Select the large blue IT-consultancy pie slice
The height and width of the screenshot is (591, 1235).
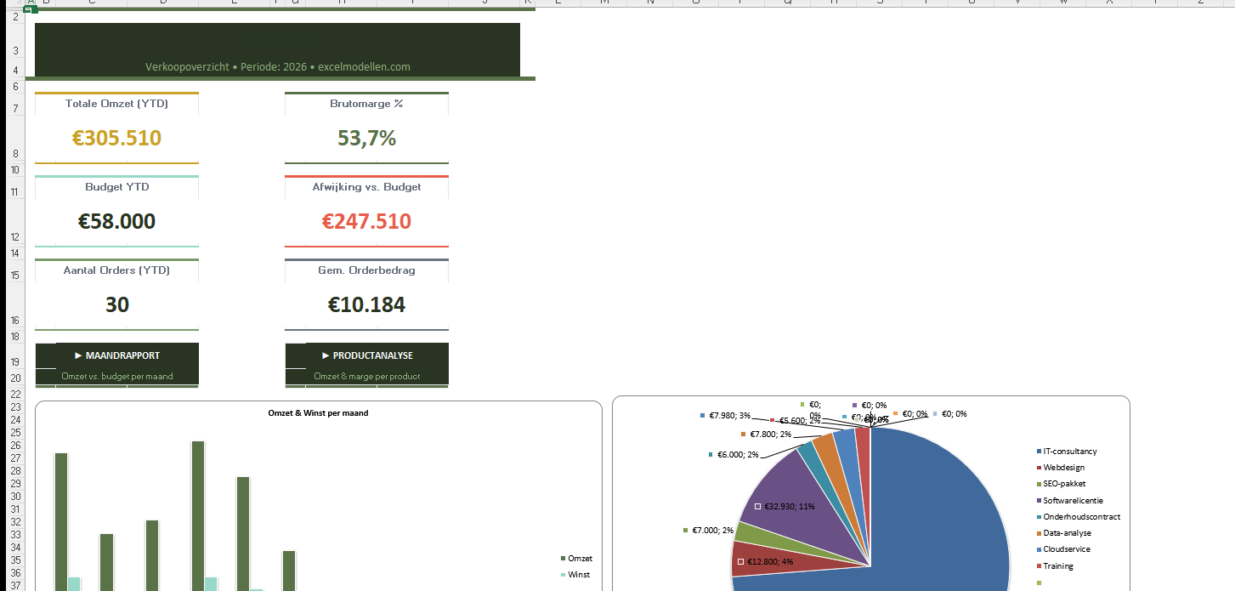click(943, 527)
